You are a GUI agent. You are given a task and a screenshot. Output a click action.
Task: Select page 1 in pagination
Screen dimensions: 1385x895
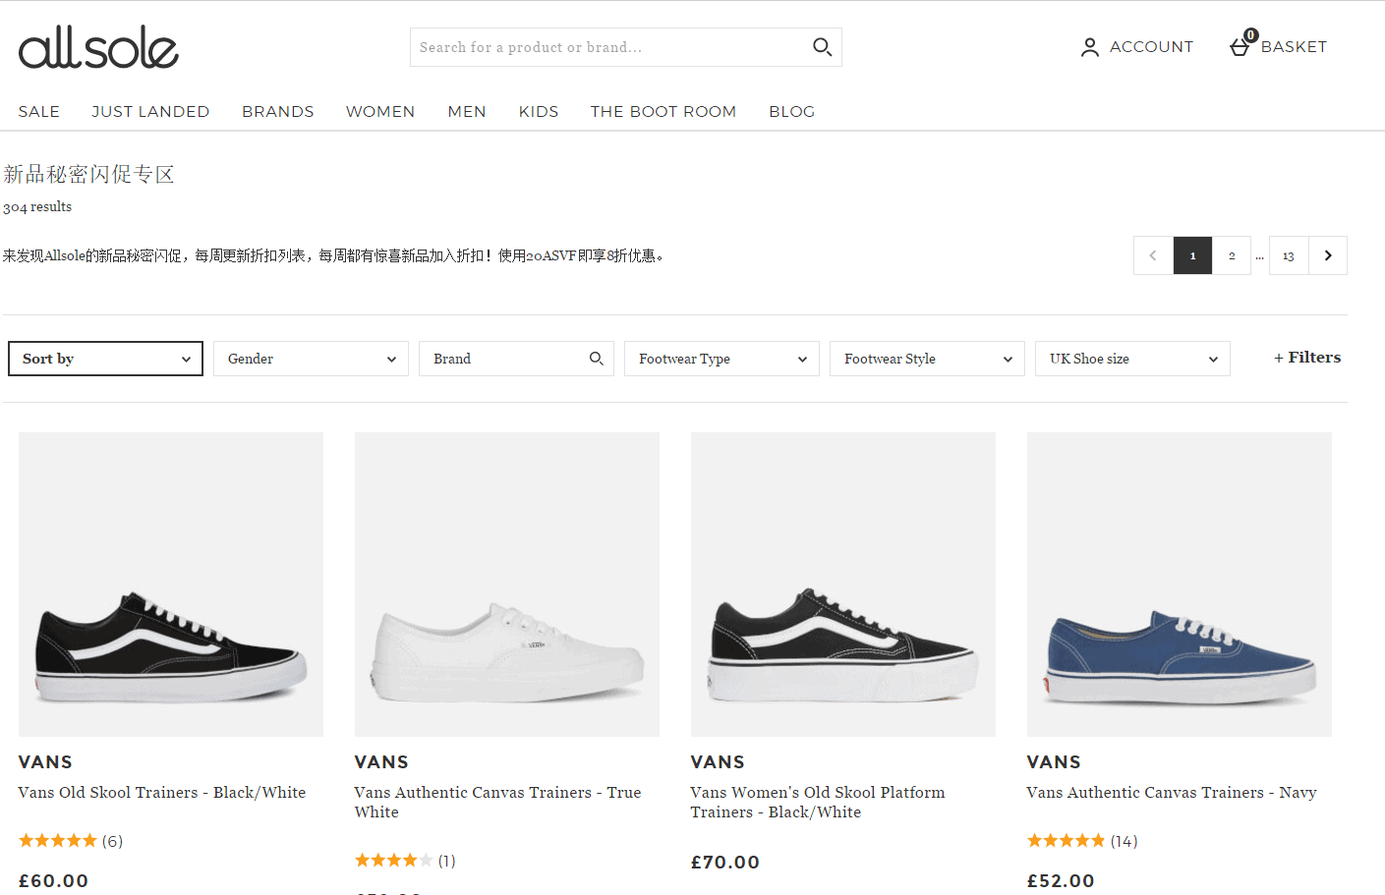coord(1192,255)
